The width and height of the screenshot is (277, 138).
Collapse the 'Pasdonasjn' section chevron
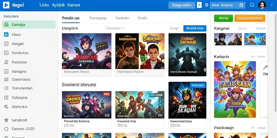point(253,128)
